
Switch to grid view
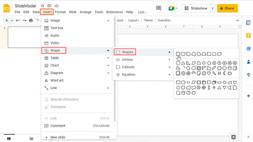31,139
